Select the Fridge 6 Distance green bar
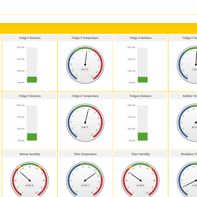Image resolution: width=197 pixels, height=197 pixels. click(143, 136)
